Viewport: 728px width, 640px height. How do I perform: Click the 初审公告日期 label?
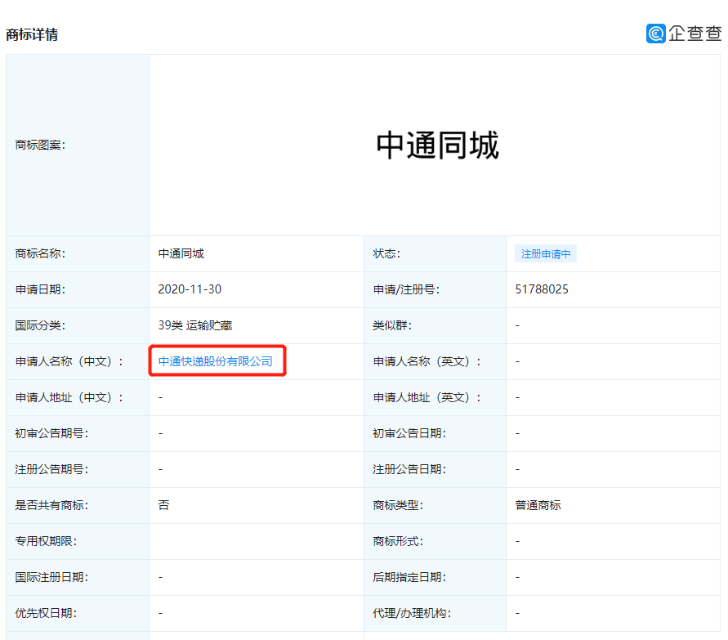coord(409,433)
